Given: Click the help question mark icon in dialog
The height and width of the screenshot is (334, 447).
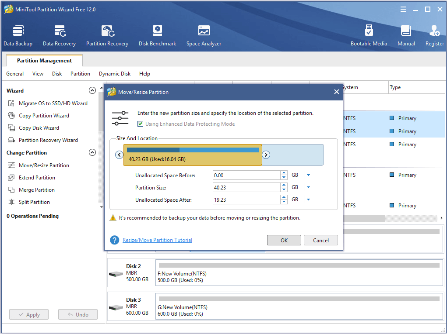Looking at the screenshot, I should (x=114, y=240).
